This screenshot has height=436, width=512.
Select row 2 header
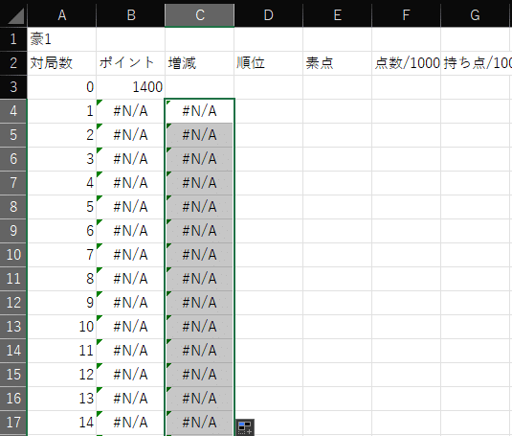point(13,63)
